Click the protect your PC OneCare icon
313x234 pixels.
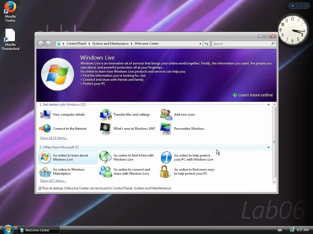166,157
